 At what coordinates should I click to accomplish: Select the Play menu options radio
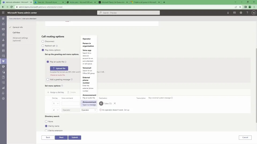click(x=43, y=50)
